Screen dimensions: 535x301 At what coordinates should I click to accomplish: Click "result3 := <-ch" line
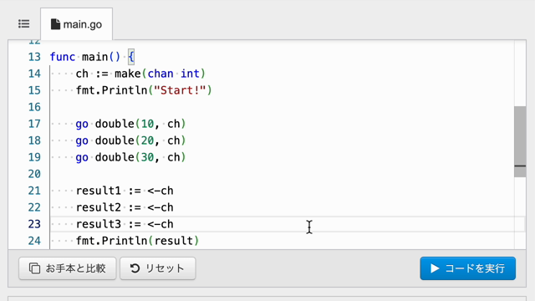(x=125, y=224)
